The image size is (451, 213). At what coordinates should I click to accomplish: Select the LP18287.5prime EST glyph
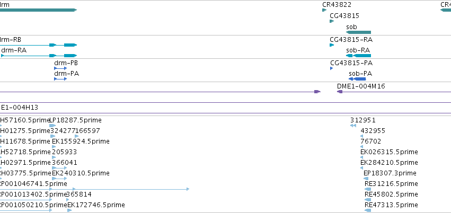click(x=52, y=126)
